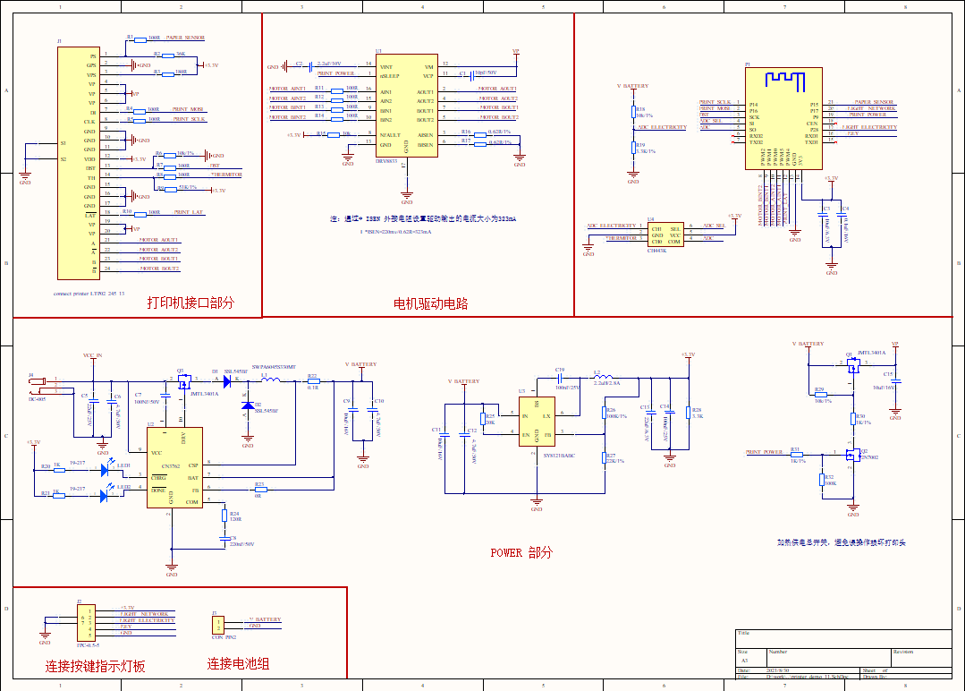Click the J4 DC-005 power jack
Image resolution: width=965 pixels, height=691 pixels.
(x=37, y=385)
